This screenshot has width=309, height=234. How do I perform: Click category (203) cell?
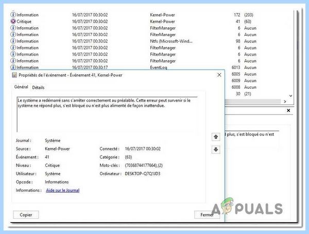(x=249, y=15)
